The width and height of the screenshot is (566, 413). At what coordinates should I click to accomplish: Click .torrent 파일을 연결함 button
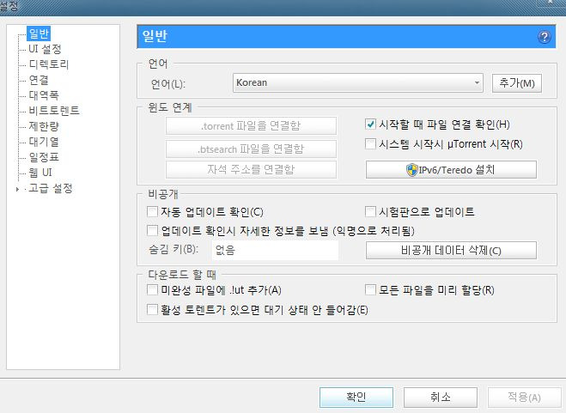(x=251, y=125)
